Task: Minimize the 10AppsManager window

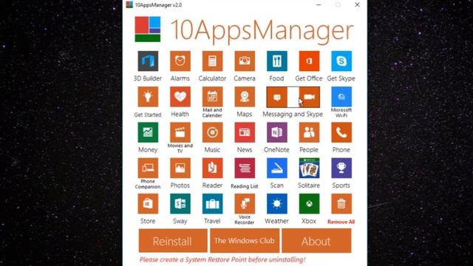Action: (319, 4)
